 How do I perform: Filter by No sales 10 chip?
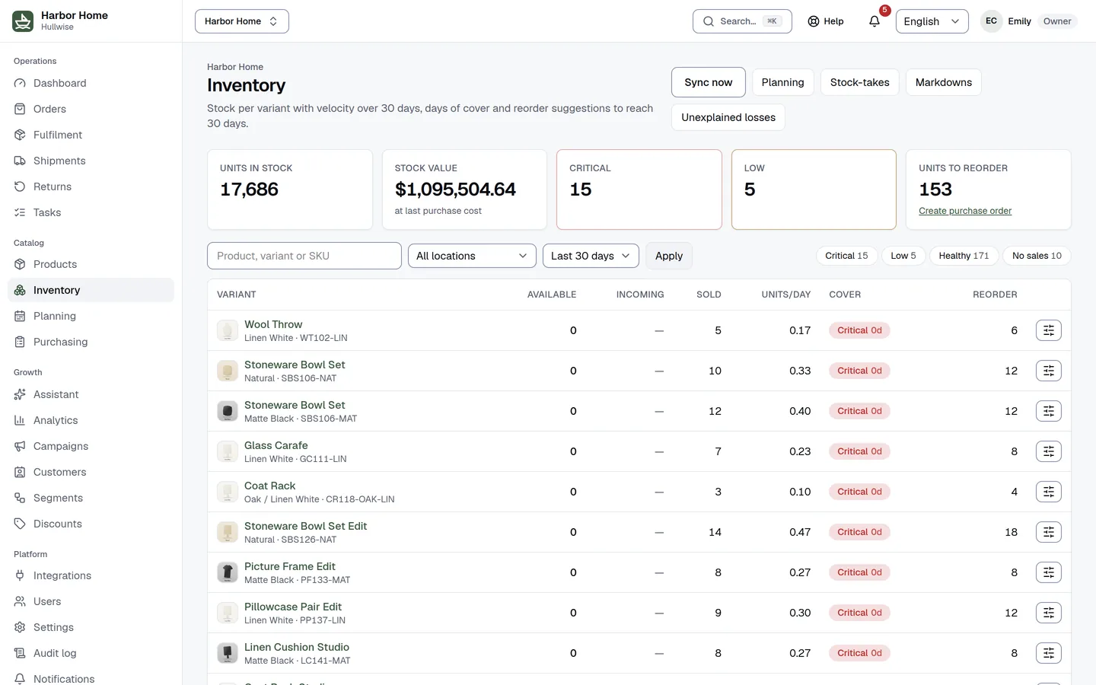click(x=1037, y=256)
